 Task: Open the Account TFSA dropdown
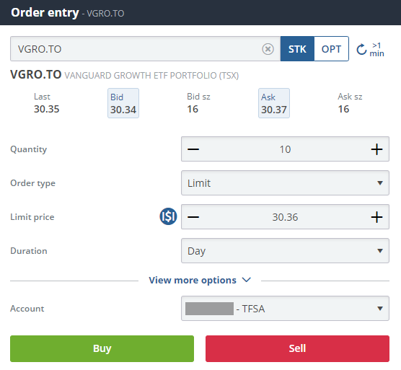tap(285, 309)
